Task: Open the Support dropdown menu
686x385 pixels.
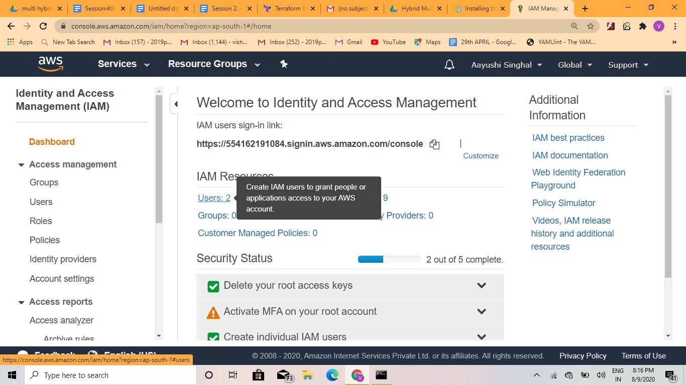Action: (x=628, y=65)
